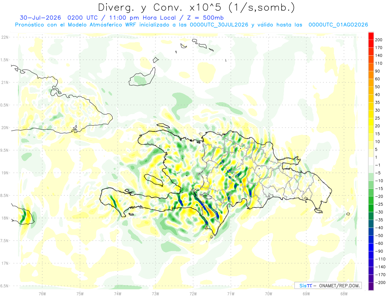Click the "35" color bar value

pos(378,102)
